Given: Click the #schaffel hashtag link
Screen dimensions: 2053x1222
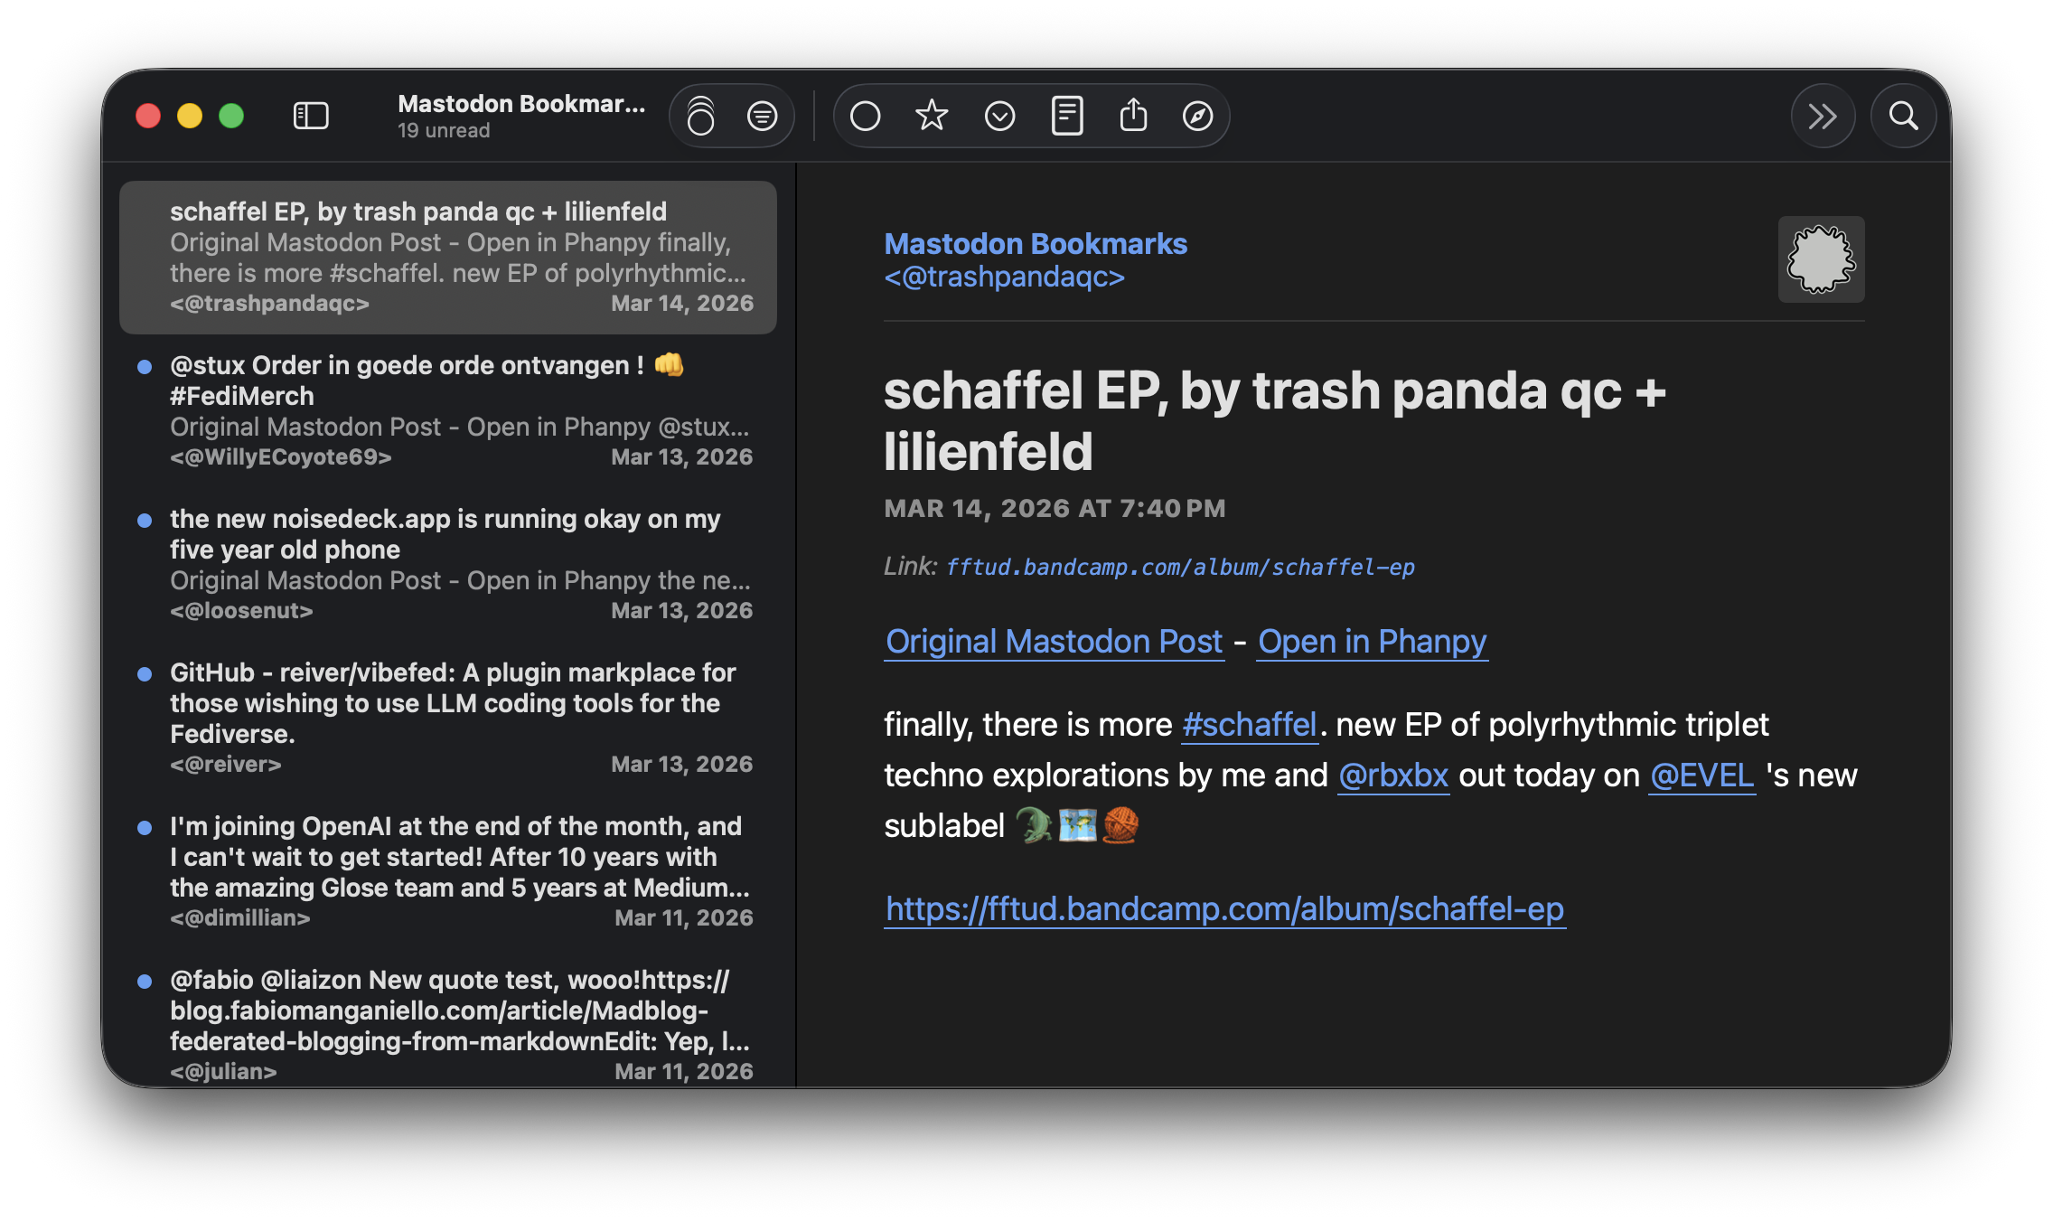Looking at the screenshot, I should click(1249, 725).
